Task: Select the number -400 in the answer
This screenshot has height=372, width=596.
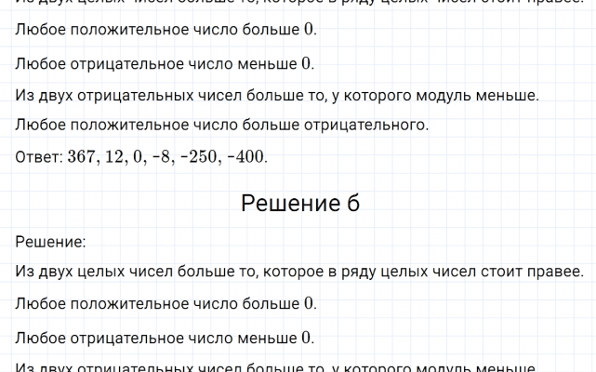Action: point(247,156)
